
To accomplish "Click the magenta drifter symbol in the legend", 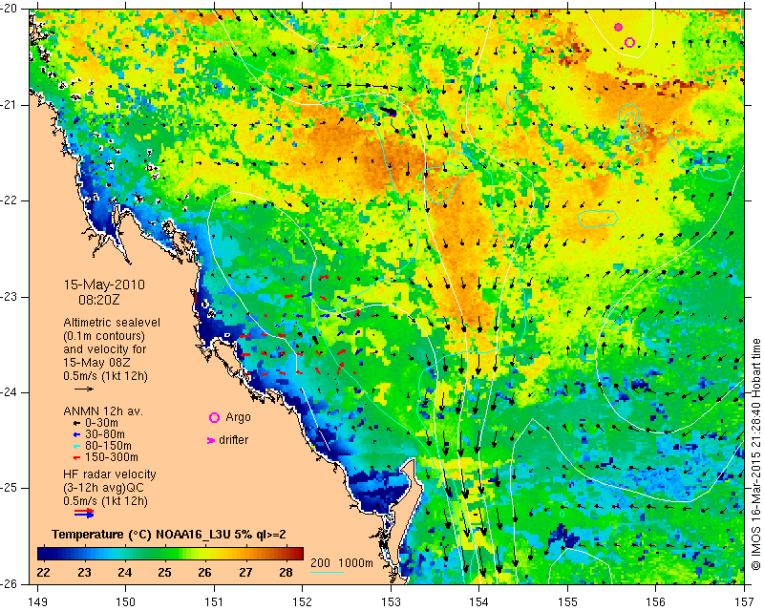I will tap(211, 440).
